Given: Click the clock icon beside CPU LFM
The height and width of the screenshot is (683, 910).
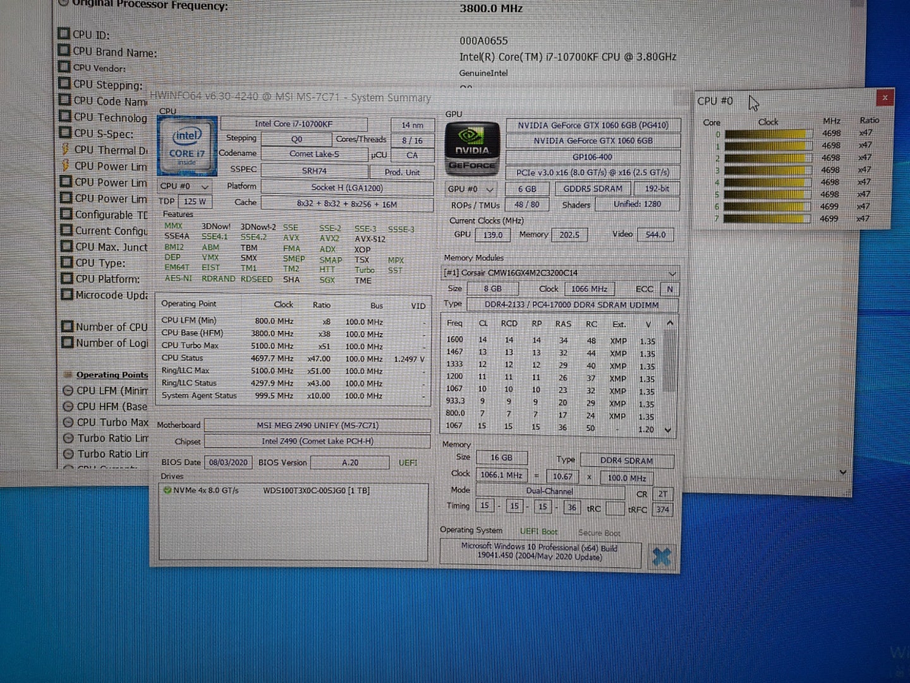Looking at the screenshot, I should (68, 390).
